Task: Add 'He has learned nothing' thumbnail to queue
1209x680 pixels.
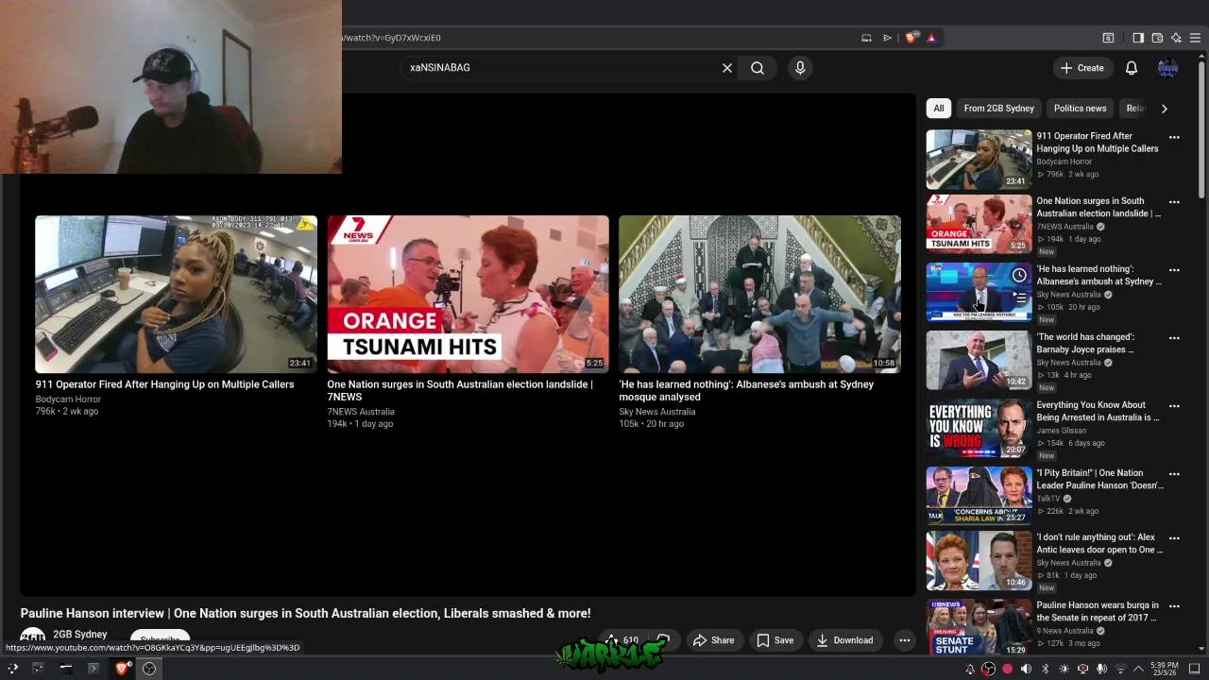Action: [x=1019, y=297]
